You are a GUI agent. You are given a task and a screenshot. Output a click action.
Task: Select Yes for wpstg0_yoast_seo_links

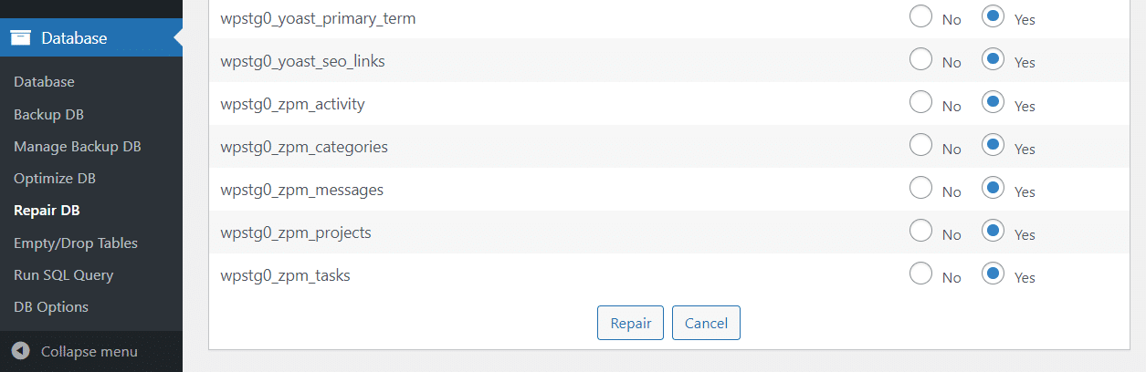994,59
